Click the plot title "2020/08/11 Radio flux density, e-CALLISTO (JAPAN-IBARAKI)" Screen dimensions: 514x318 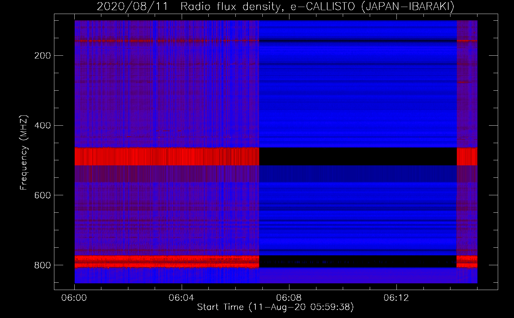point(275,7)
